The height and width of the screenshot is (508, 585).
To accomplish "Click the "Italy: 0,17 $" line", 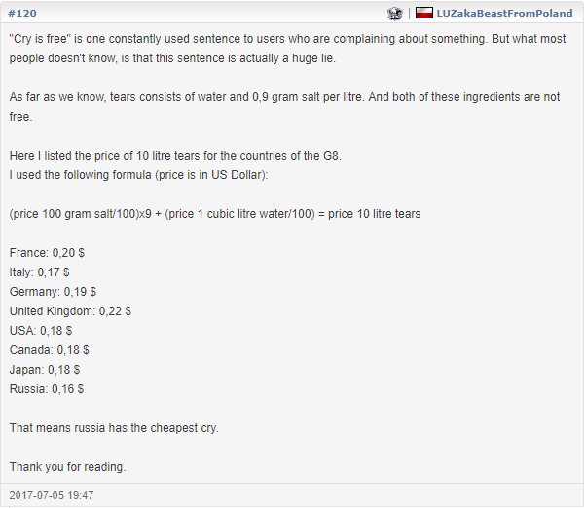I will pos(40,272).
